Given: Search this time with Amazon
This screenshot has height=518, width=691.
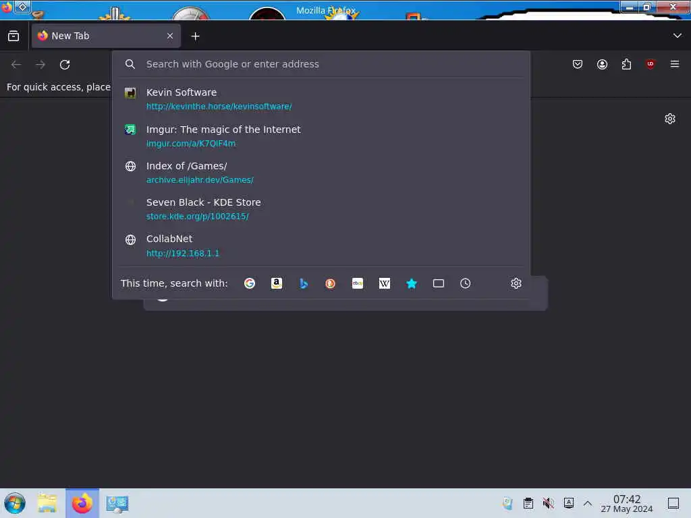Looking at the screenshot, I should tap(276, 283).
